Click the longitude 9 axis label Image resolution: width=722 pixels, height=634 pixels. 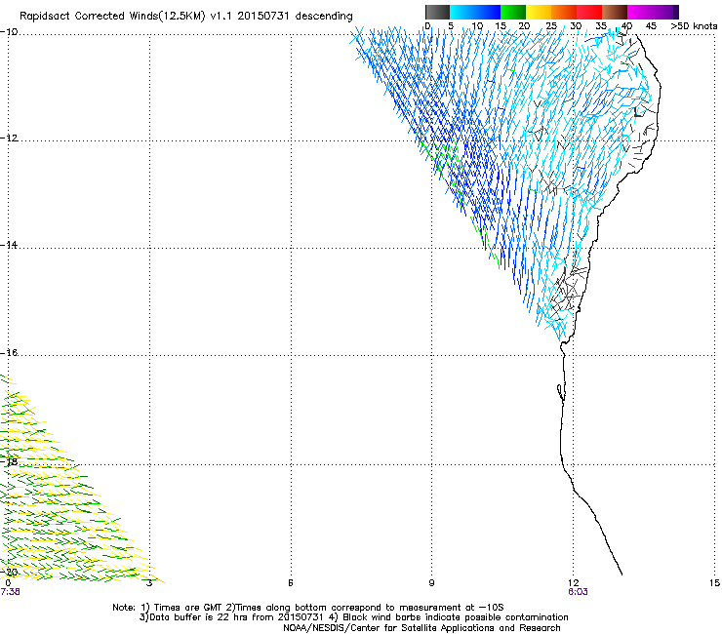431,583
